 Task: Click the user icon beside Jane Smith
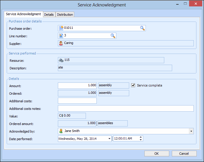(x=61, y=131)
